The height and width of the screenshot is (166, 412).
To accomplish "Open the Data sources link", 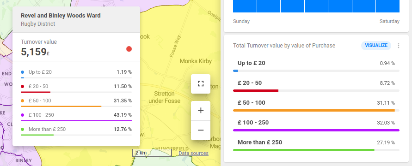I will point(193,153).
